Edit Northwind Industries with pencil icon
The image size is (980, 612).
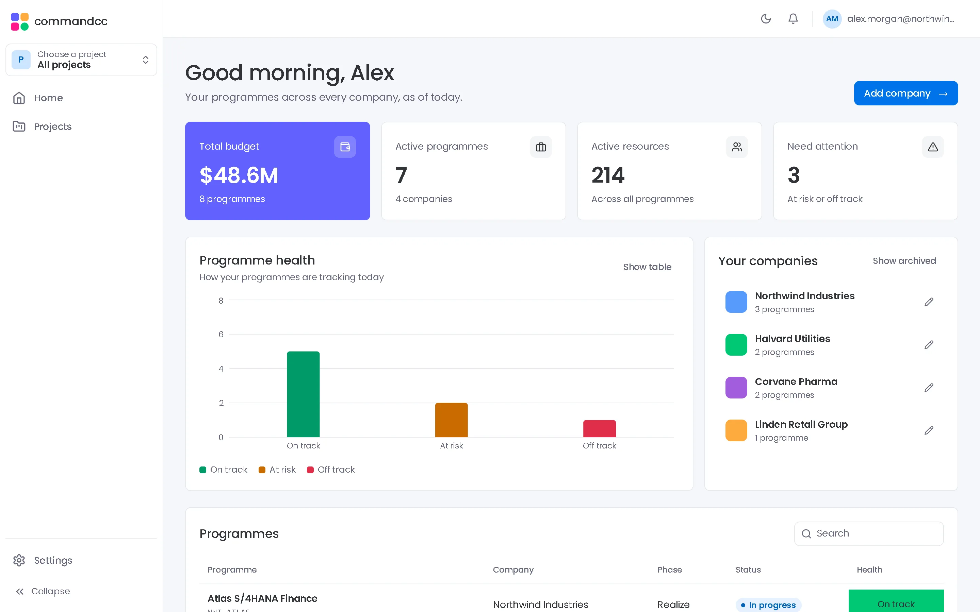pos(929,302)
